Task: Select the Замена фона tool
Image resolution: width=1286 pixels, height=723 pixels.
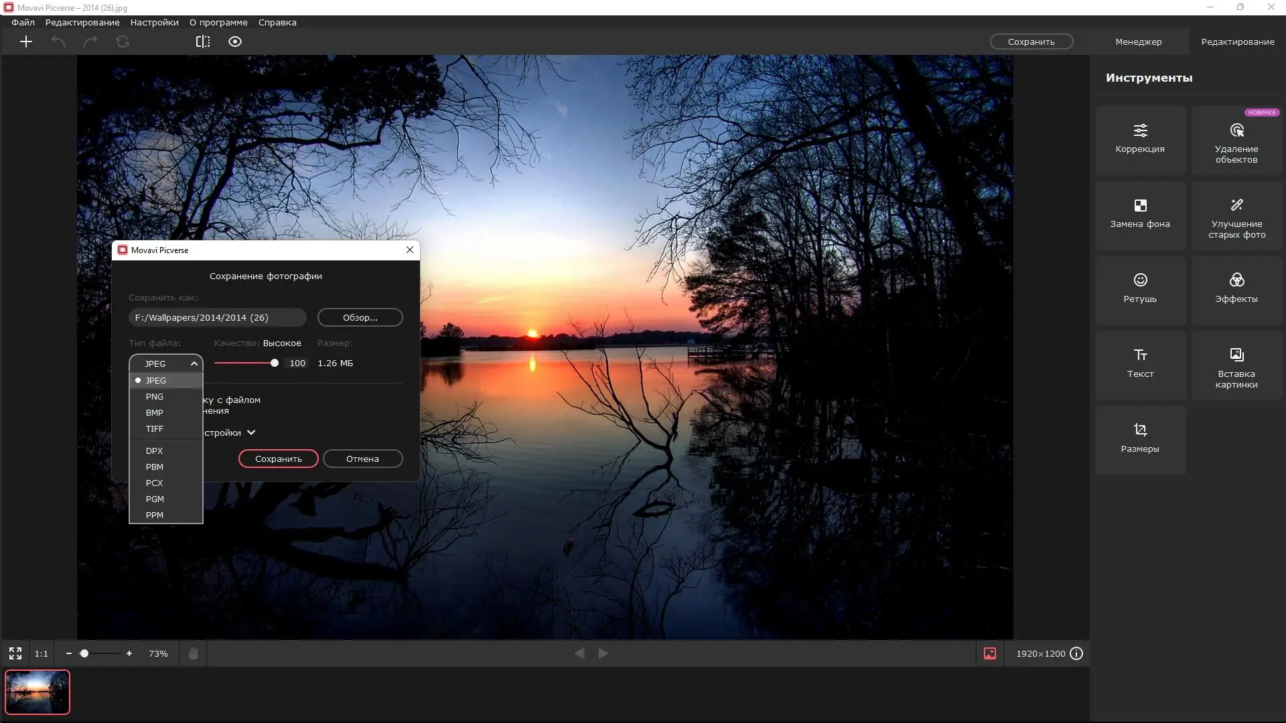Action: (x=1140, y=214)
